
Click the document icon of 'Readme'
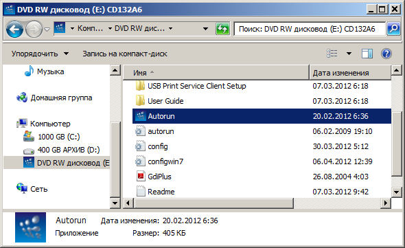pos(141,192)
